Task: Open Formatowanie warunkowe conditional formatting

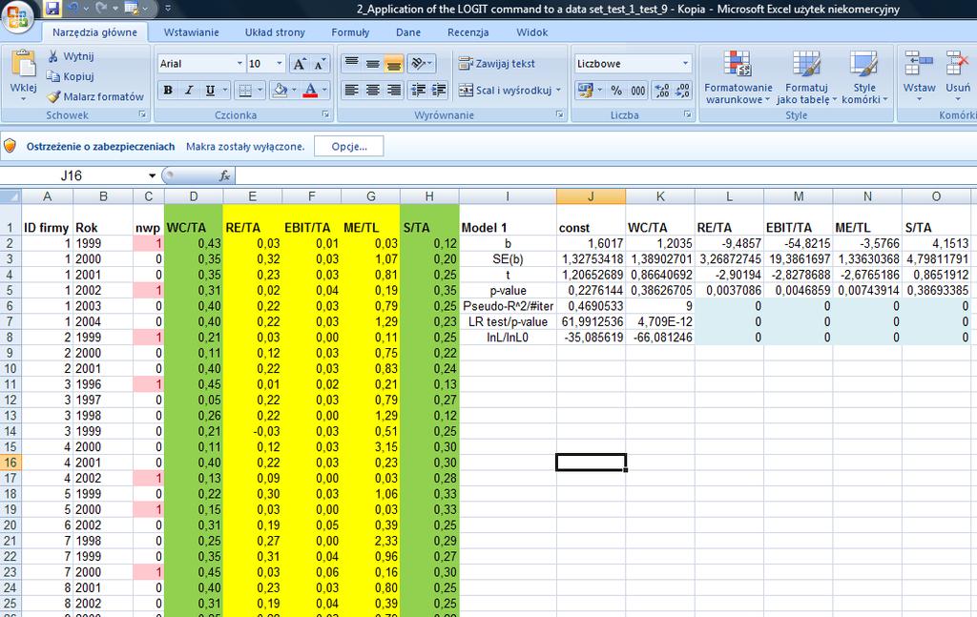Action: coord(738,76)
